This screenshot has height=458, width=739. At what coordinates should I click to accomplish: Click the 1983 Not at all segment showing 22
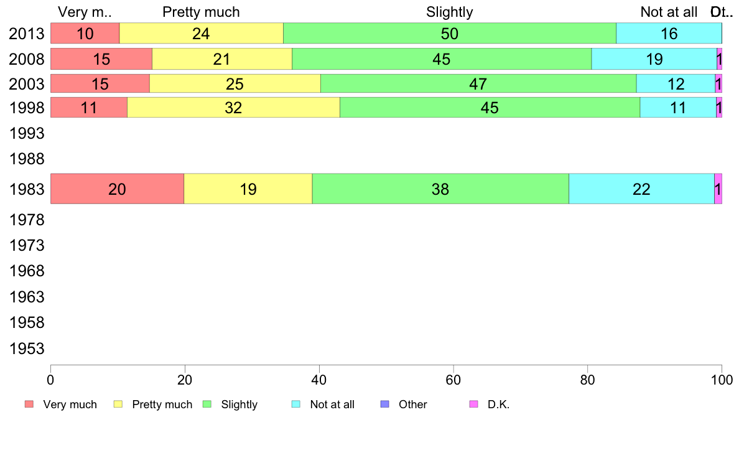point(641,189)
